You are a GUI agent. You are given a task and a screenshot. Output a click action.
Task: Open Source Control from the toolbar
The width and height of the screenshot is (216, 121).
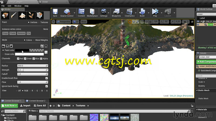67,13
